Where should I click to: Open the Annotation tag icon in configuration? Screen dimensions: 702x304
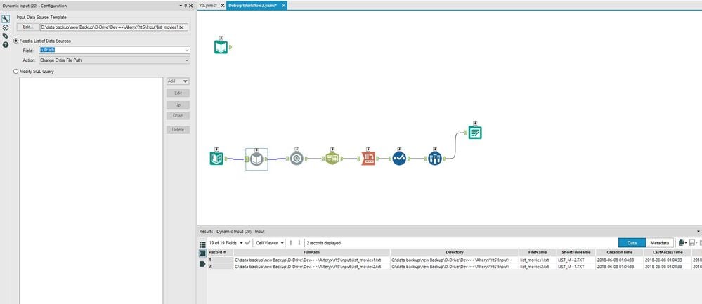(6, 36)
